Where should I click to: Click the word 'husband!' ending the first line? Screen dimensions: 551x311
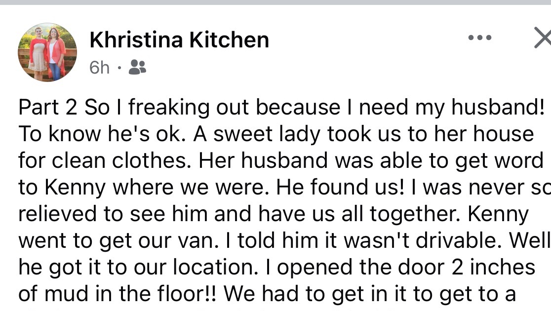tap(498, 107)
